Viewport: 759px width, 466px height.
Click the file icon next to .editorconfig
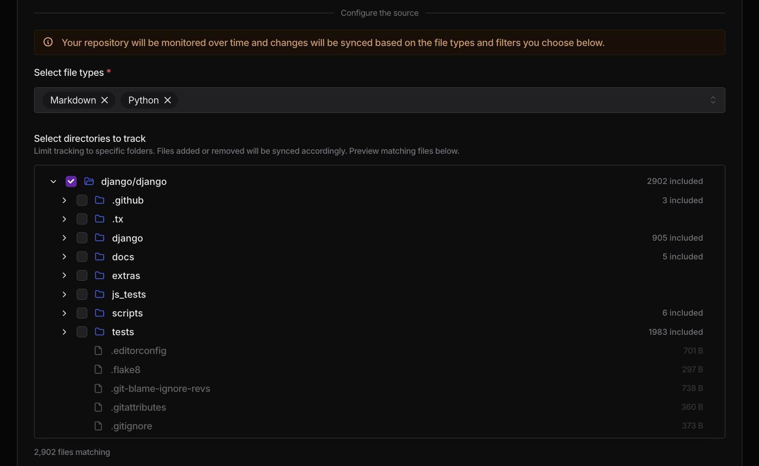(98, 351)
